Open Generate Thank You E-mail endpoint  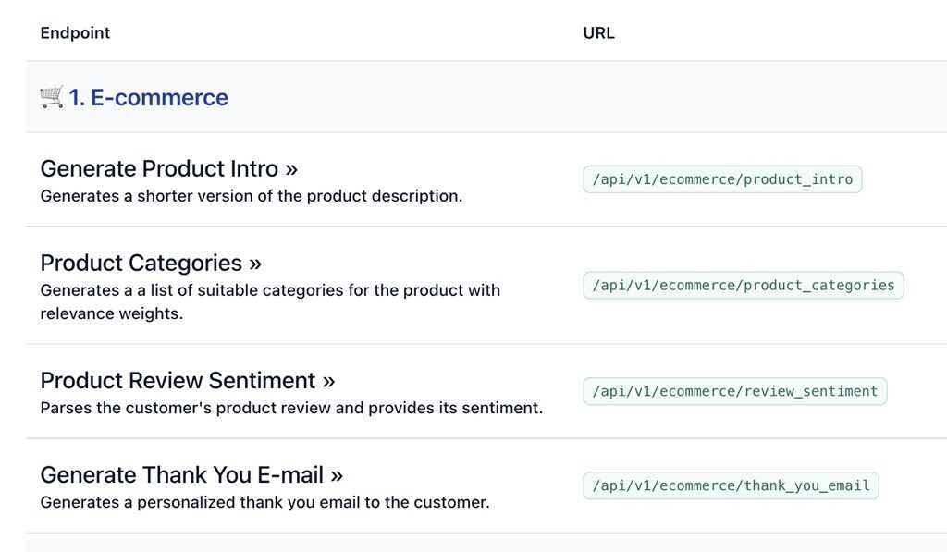181,475
